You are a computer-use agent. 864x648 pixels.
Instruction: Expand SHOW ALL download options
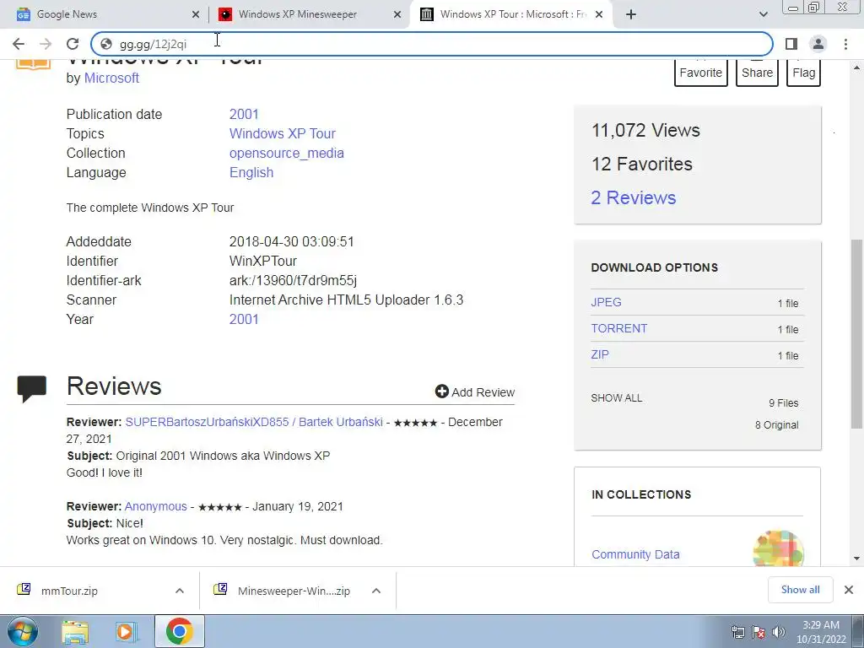pyautogui.click(x=617, y=398)
